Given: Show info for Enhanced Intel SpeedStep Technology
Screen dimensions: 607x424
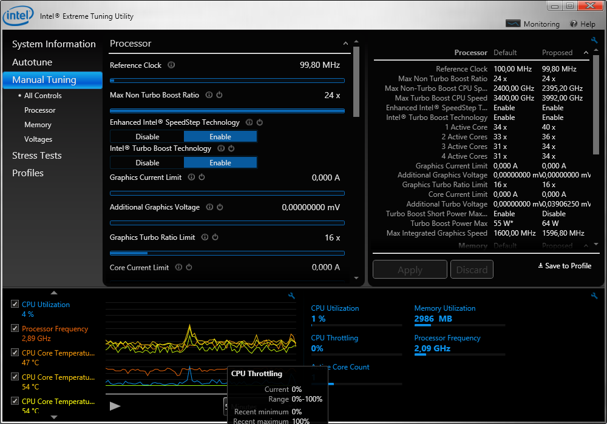Looking at the screenshot, I should pos(249,122).
